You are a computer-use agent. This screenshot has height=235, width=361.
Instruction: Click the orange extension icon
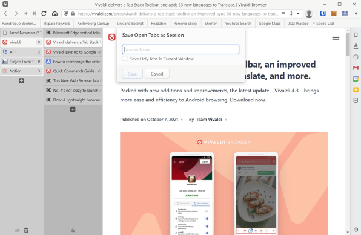334,14
